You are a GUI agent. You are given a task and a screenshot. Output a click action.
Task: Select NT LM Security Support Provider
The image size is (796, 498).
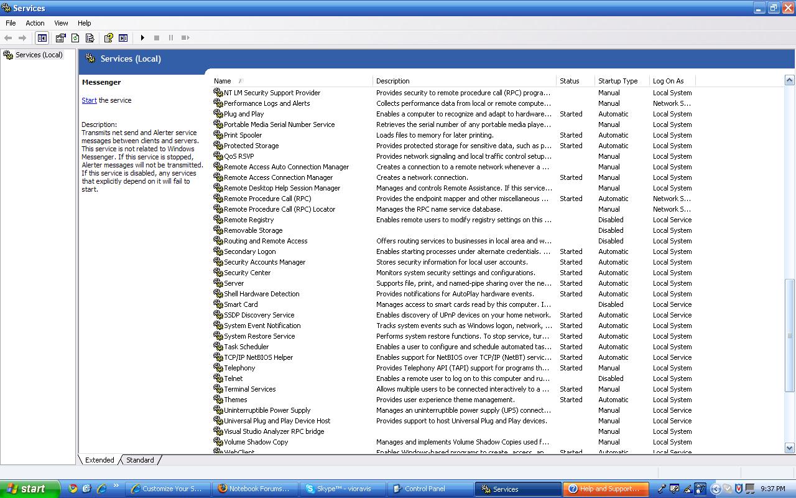click(272, 93)
